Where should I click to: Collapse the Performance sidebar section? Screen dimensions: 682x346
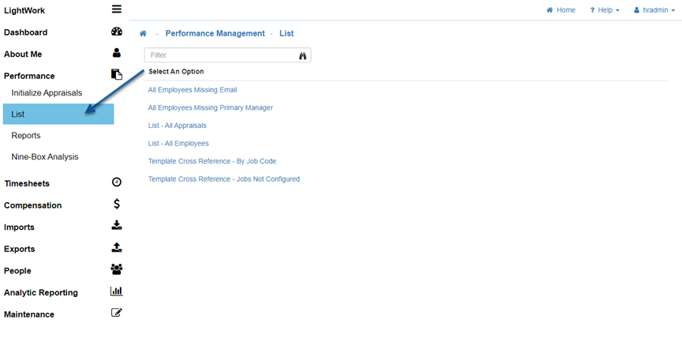coord(29,76)
